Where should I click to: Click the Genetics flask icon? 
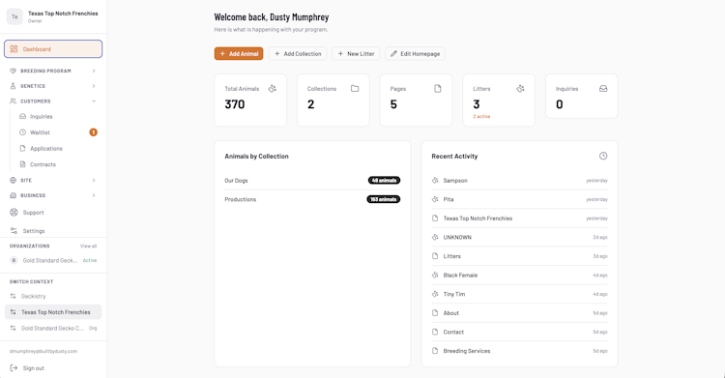click(13, 86)
